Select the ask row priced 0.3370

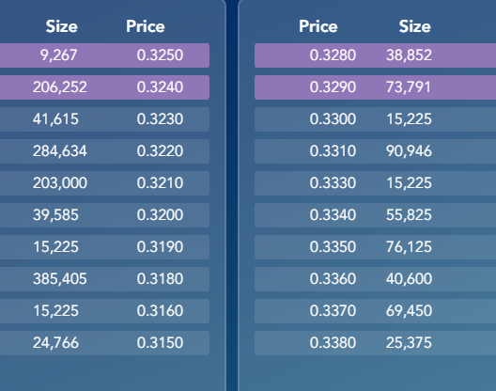pyautogui.click(x=375, y=311)
